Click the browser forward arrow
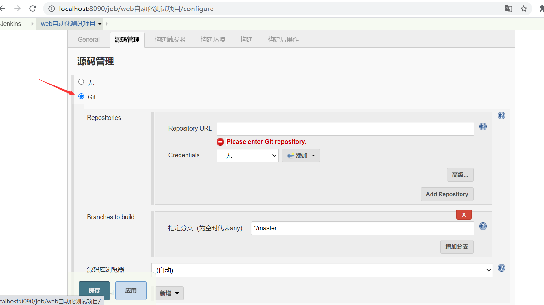 pyautogui.click(x=17, y=9)
